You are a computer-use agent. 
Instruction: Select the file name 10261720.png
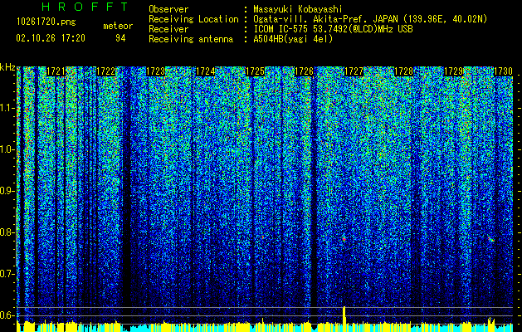pyautogui.click(x=46, y=22)
